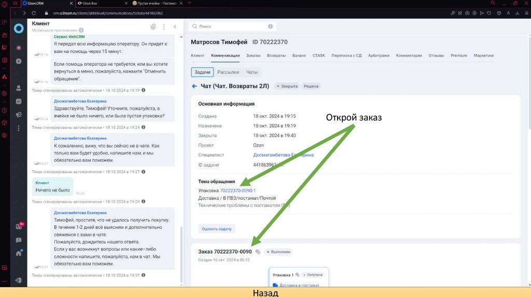Open the checkmark tasks icon in CRM sidebar

19,101
